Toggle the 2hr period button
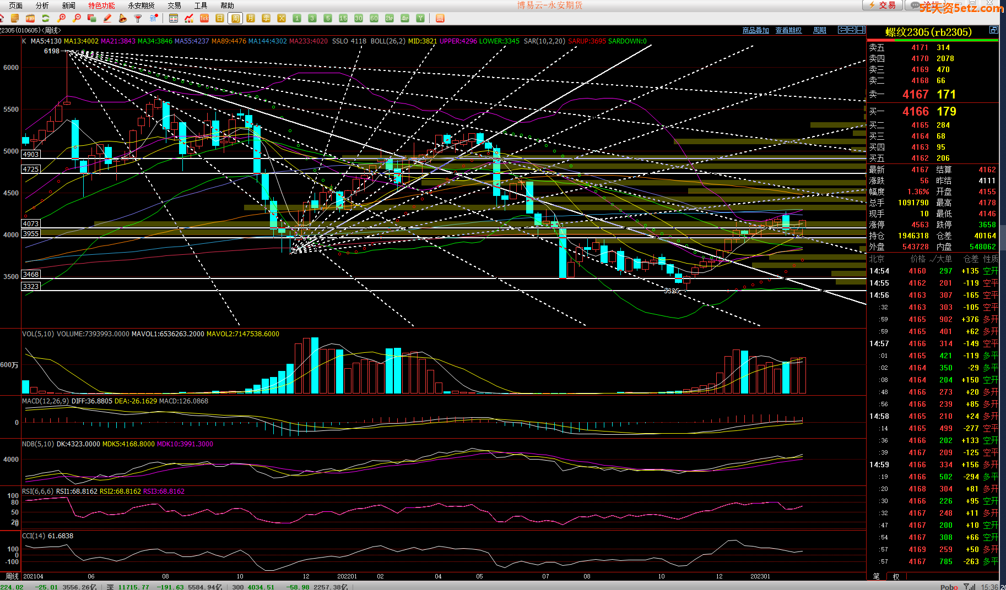Viewport: 1006px width, 590px height. click(390, 18)
